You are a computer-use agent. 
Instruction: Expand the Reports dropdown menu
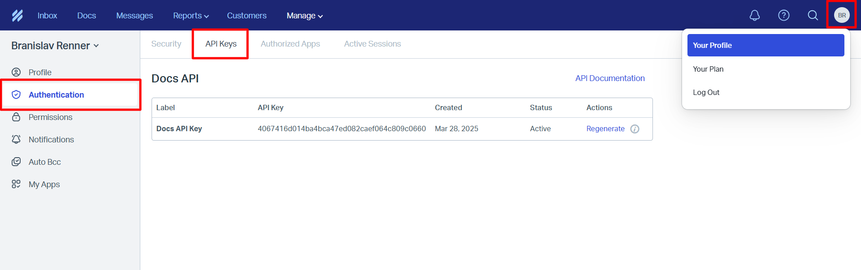click(x=191, y=16)
